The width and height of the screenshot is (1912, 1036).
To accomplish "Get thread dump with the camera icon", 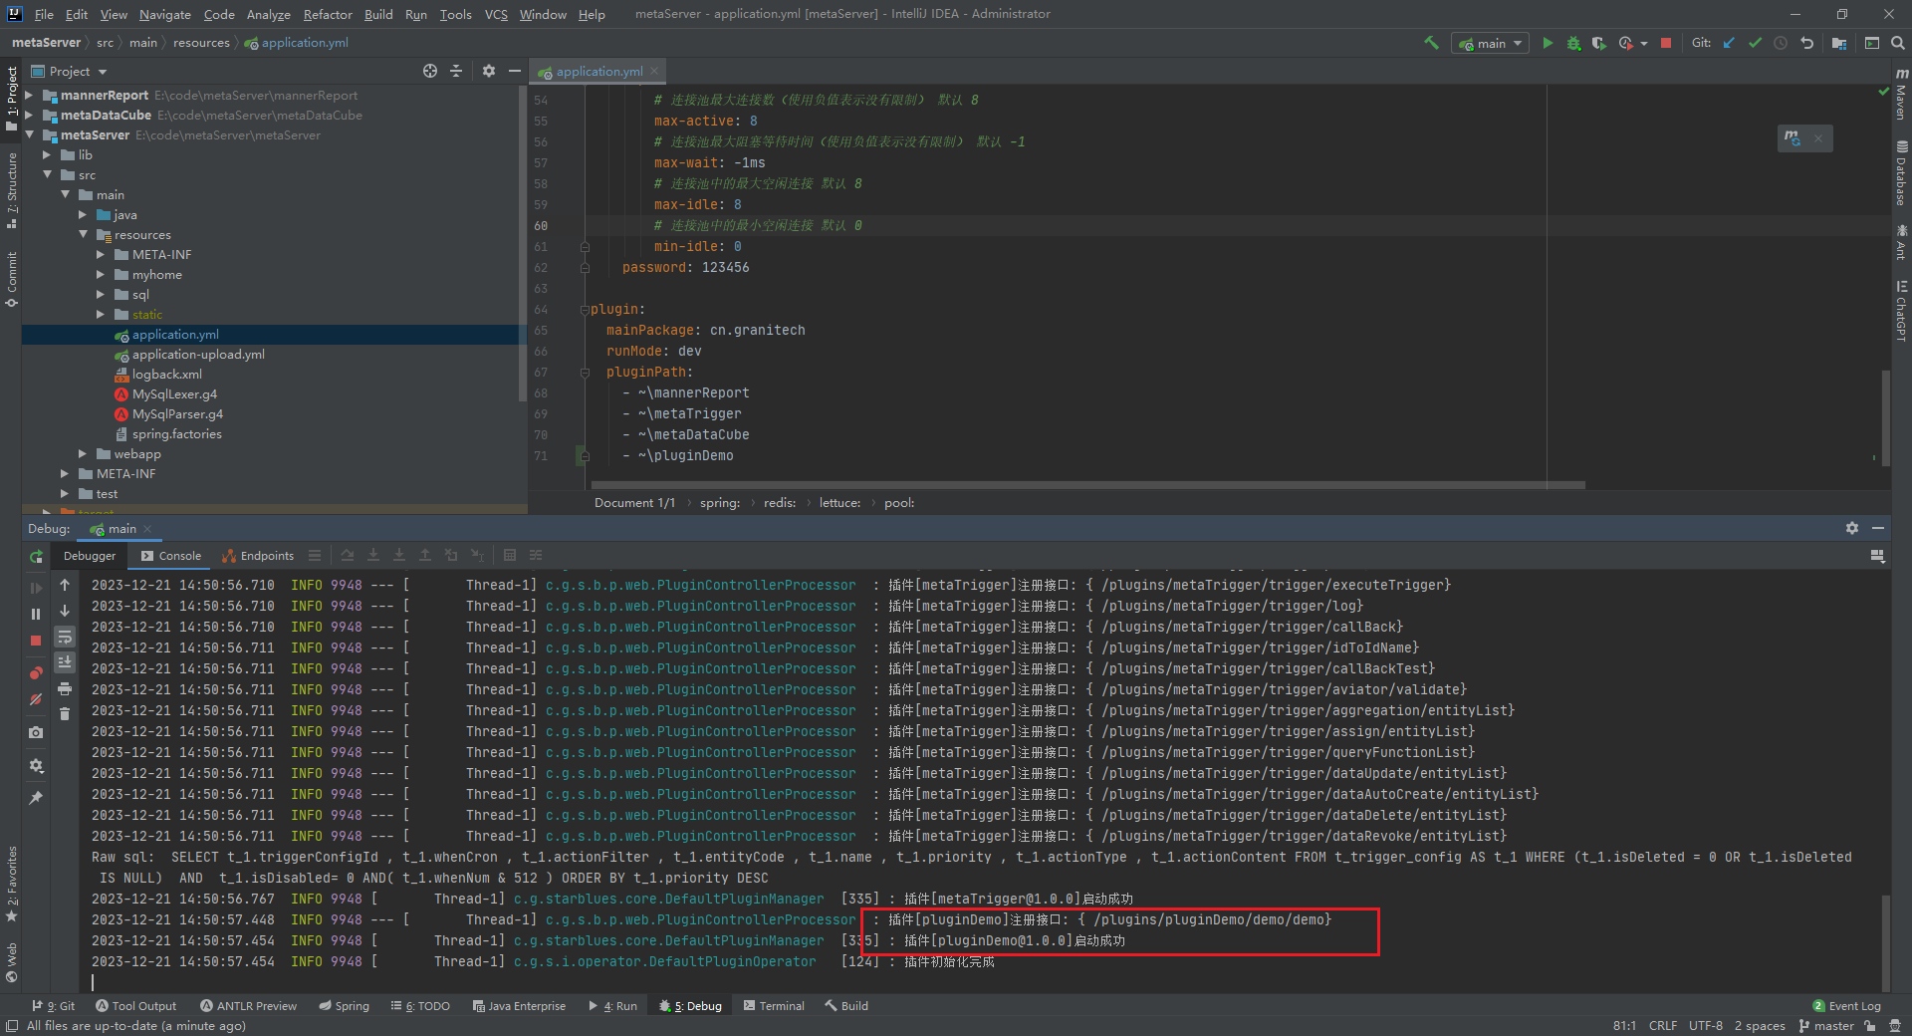I will 36,732.
